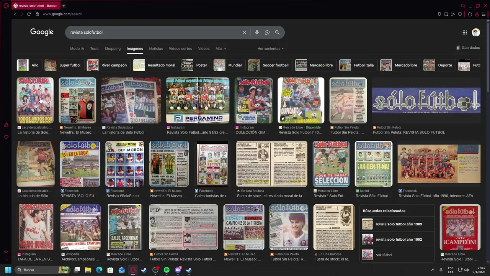Open Spotify from the taskbar

(167, 270)
